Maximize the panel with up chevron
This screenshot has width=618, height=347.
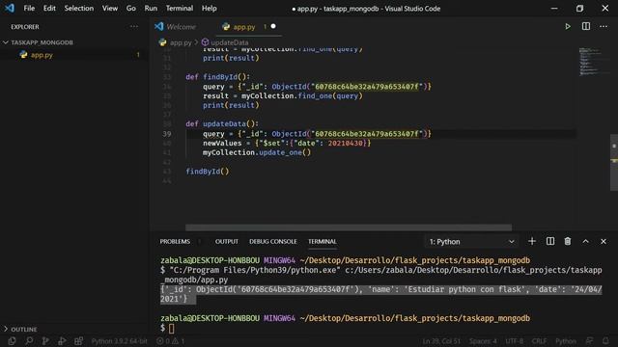coord(586,241)
